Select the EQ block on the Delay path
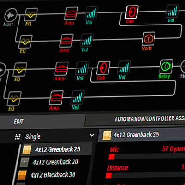This screenshot has width=185, height=185. (20, 70)
